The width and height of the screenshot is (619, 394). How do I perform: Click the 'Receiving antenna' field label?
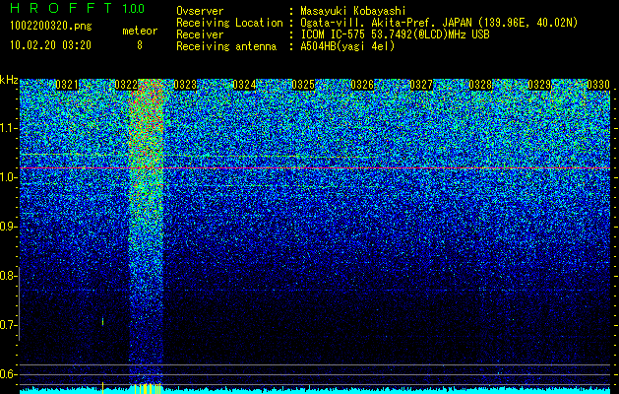[x=226, y=46]
